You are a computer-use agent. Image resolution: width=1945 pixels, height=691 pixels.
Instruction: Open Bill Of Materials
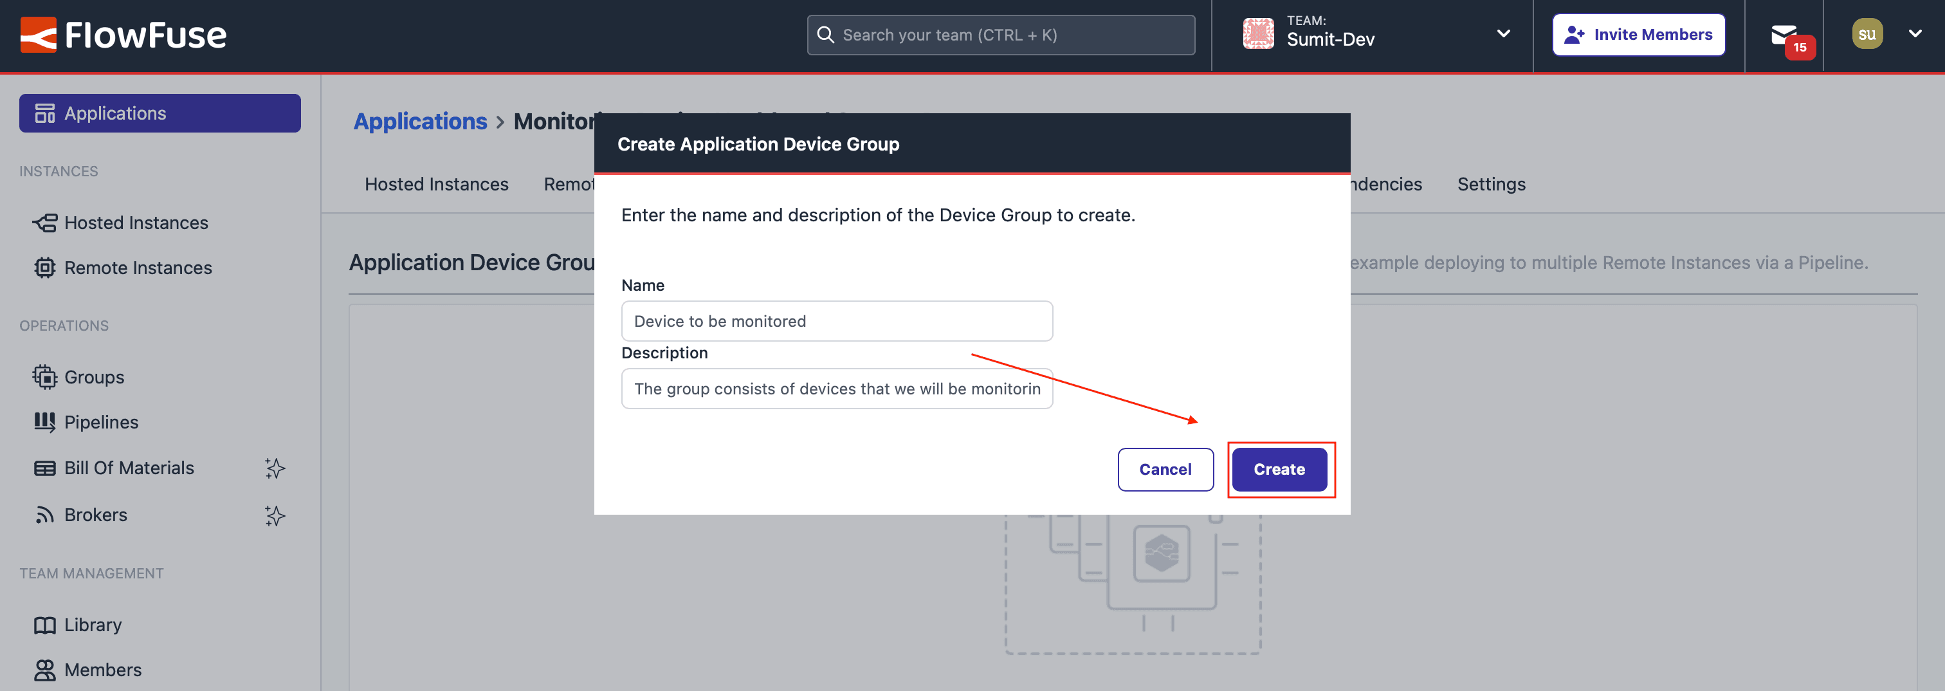pyautogui.click(x=129, y=468)
